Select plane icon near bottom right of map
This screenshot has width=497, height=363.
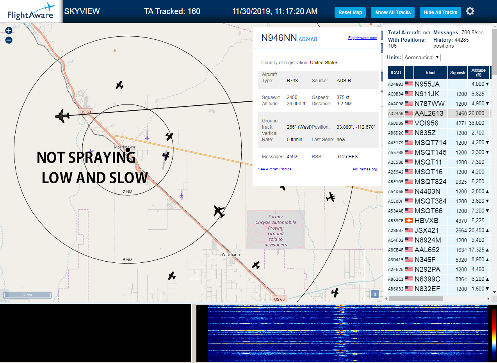[335, 292]
